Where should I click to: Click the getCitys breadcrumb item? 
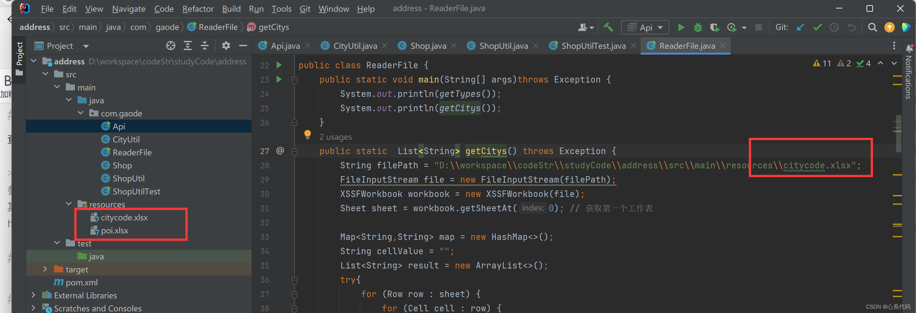pyautogui.click(x=273, y=27)
